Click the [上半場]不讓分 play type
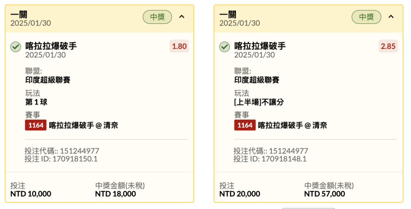The height and width of the screenshot is (209, 411). point(259,102)
